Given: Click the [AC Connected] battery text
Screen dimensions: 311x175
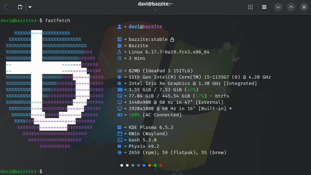Looking at the screenshot, I should (162, 115).
